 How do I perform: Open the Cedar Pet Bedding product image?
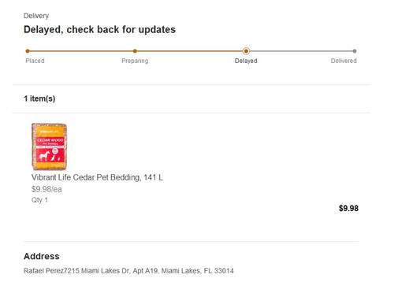(x=49, y=147)
